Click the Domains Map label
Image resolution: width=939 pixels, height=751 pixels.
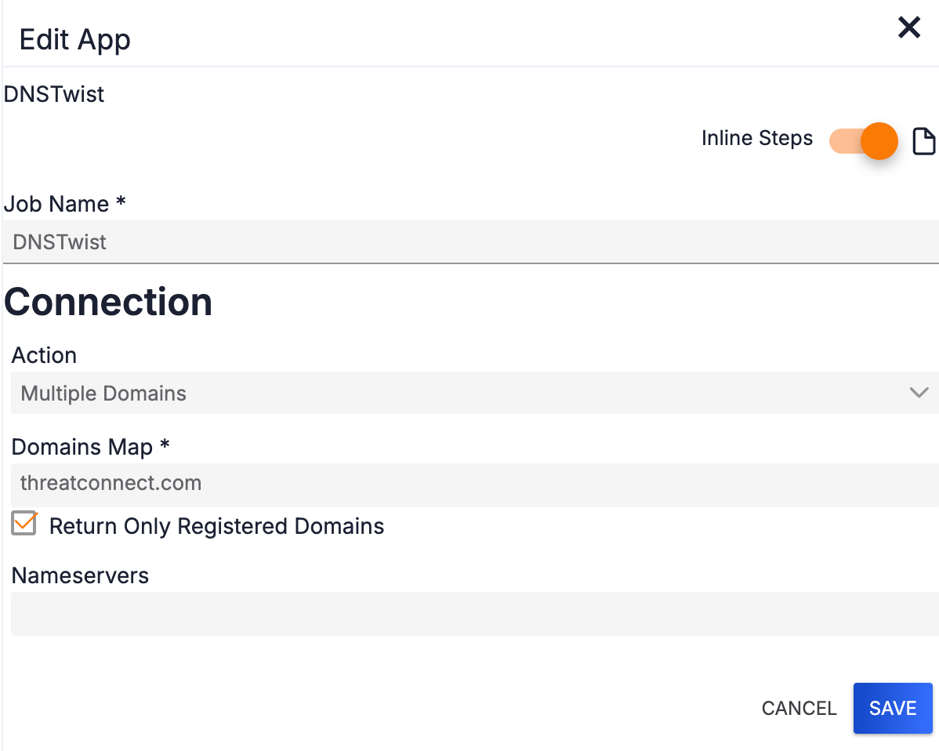point(90,447)
